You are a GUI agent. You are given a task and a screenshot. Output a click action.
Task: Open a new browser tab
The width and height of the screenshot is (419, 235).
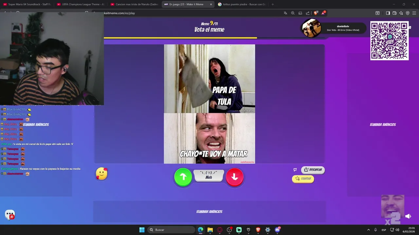coord(273,4)
